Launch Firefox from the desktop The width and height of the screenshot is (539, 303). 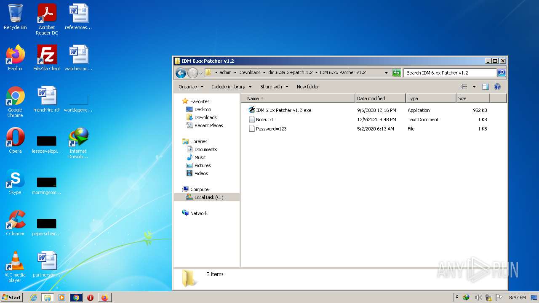15,58
